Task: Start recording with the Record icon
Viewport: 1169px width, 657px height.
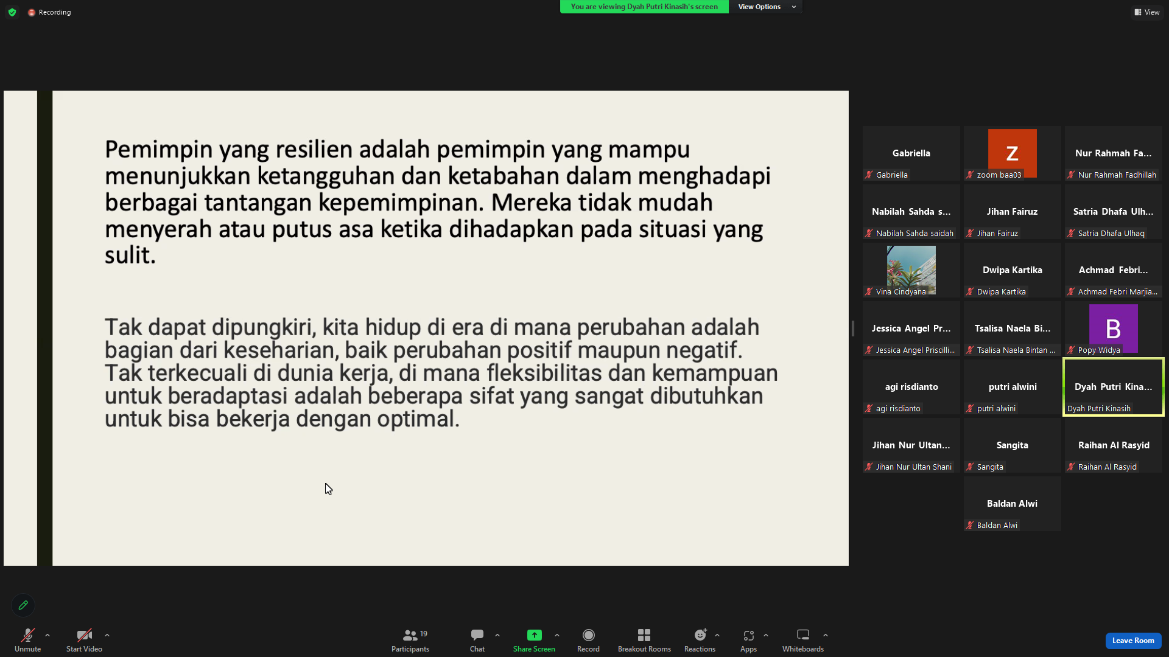Action: click(x=588, y=635)
